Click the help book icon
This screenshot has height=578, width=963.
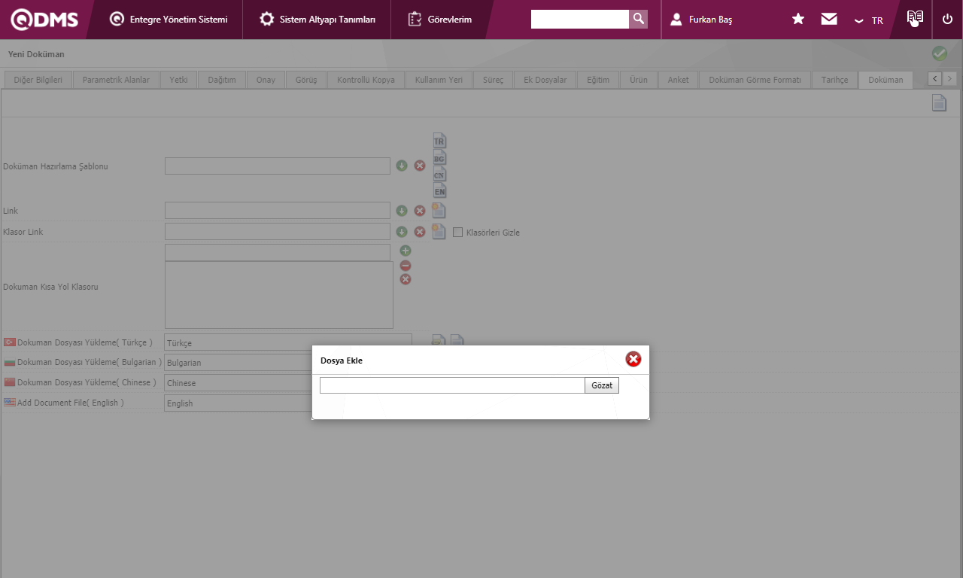point(914,19)
